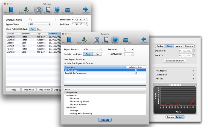Open Event List in Calendar window
The width and height of the screenshot is (203, 127).
[48, 10]
